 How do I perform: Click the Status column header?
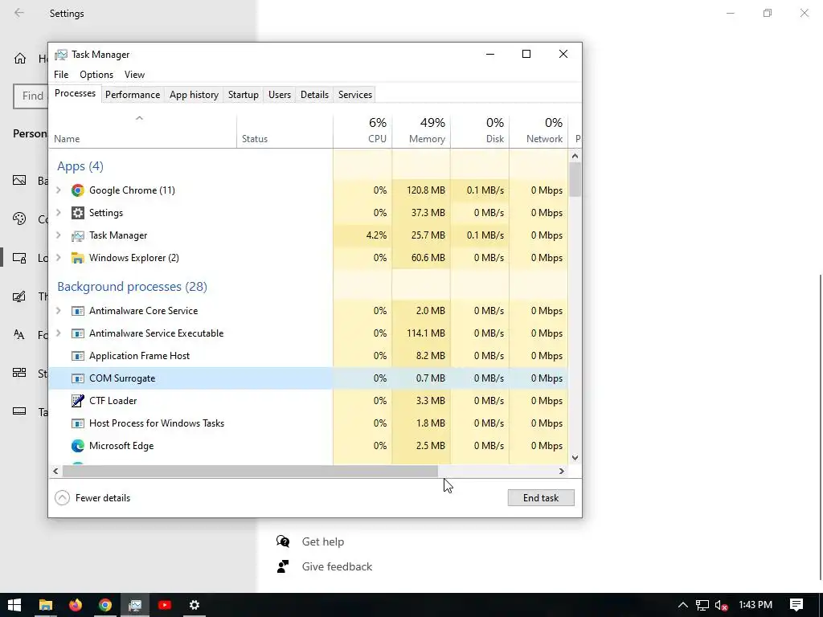[x=285, y=131]
